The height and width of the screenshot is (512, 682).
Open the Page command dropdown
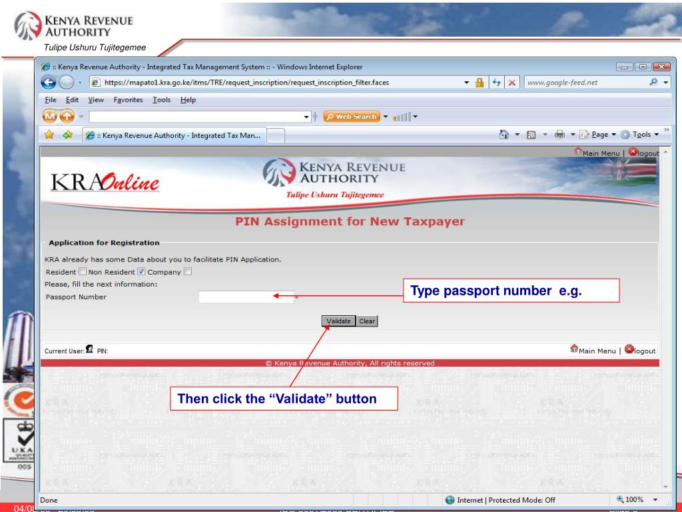598,135
